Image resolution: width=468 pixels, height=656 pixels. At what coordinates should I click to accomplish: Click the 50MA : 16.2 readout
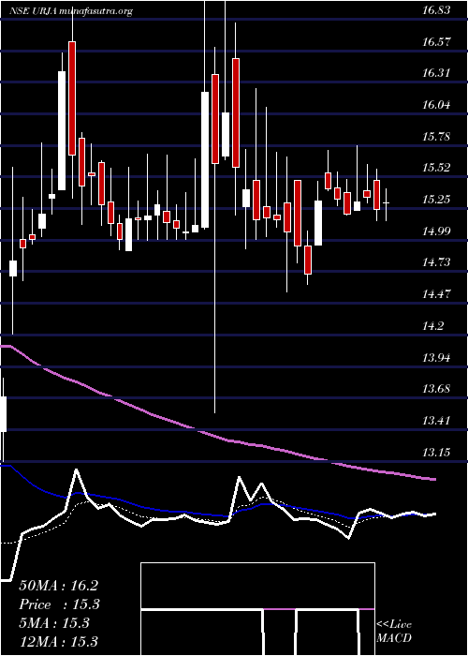pyautogui.click(x=58, y=586)
